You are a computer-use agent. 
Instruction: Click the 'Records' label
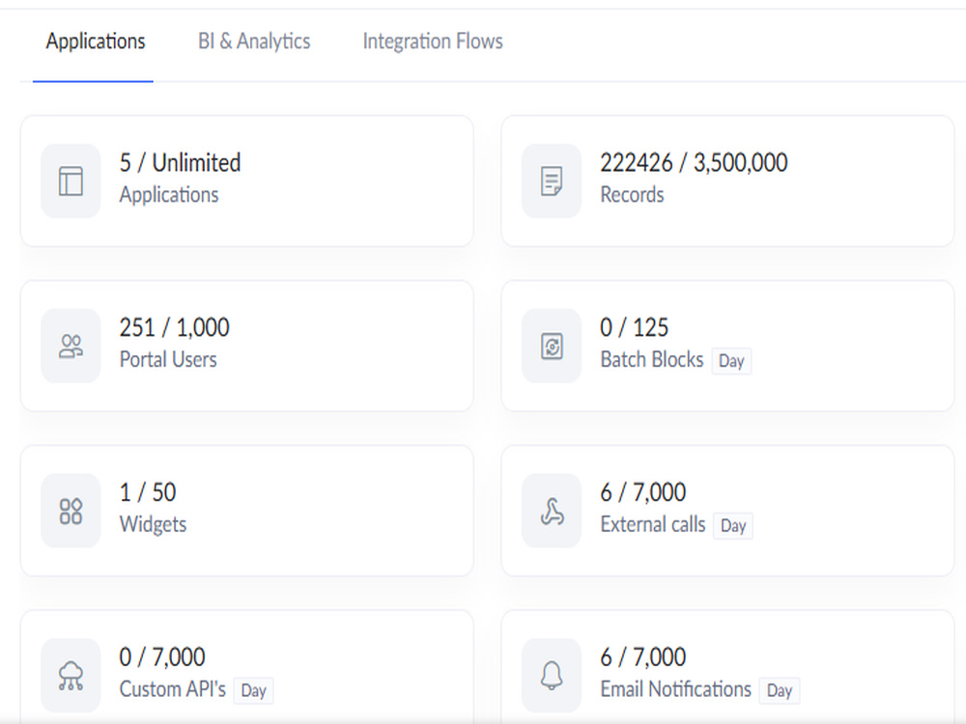click(632, 195)
